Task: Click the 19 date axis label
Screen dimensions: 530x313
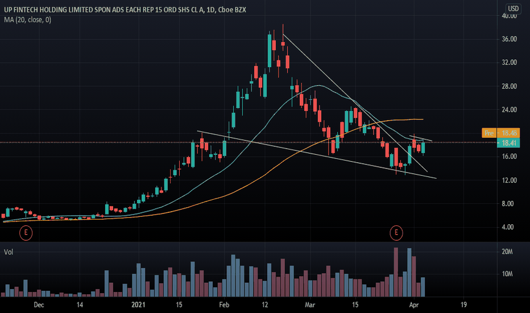Action: point(464,305)
